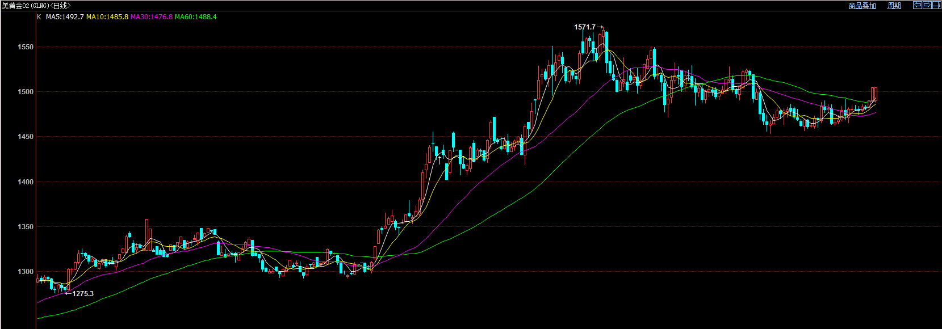Click the latest red candlestick on chart
The width and height of the screenshot is (942, 329).
coord(875,94)
